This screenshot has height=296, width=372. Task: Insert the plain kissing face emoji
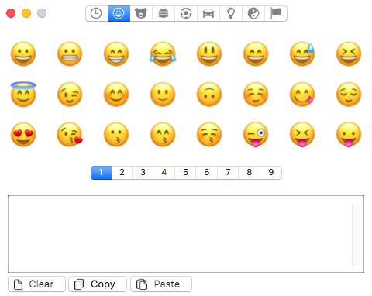tap(116, 135)
